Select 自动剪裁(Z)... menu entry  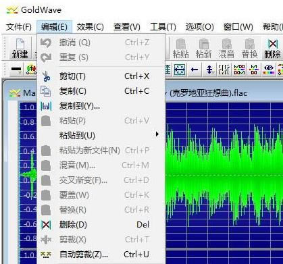(x=101, y=255)
